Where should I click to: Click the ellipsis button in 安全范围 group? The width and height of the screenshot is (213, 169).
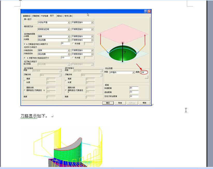pyautogui.click(x=146, y=77)
